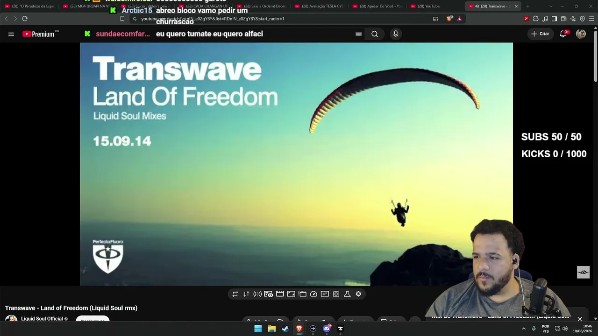
Task: Toggle the loop video button
Action: [235, 294]
